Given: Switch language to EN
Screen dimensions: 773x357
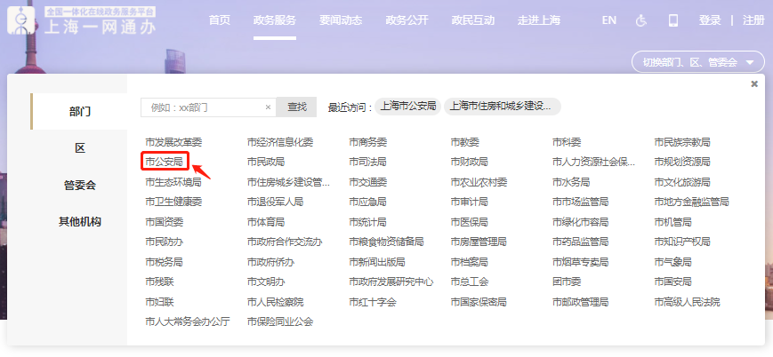Looking at the screenshot, I should tap(608, 20).
